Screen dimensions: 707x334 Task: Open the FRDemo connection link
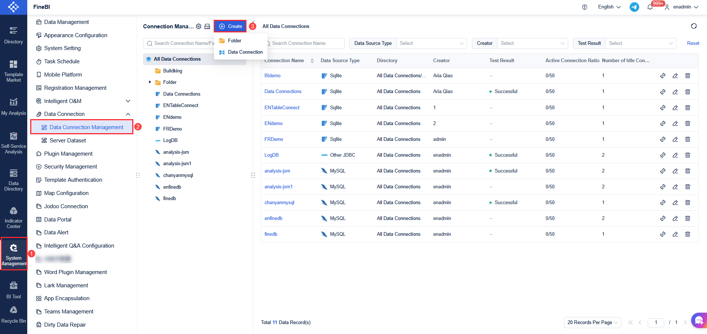point(274,139)
